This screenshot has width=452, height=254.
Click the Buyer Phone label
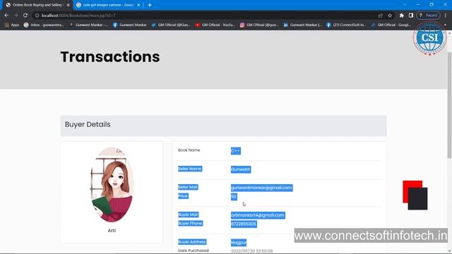190,223
